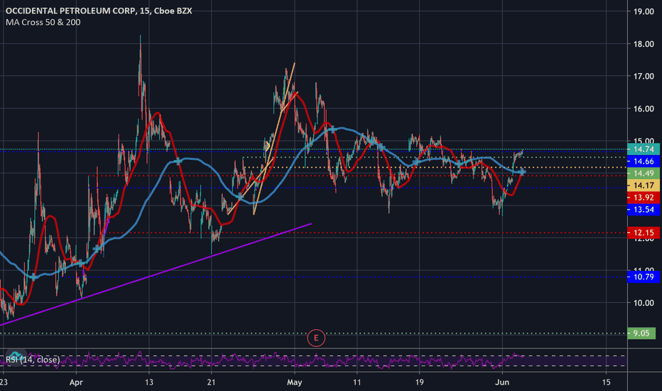Click the blue 14.66 price label
This screenshot has width=662, height=391.
(644, 161)
